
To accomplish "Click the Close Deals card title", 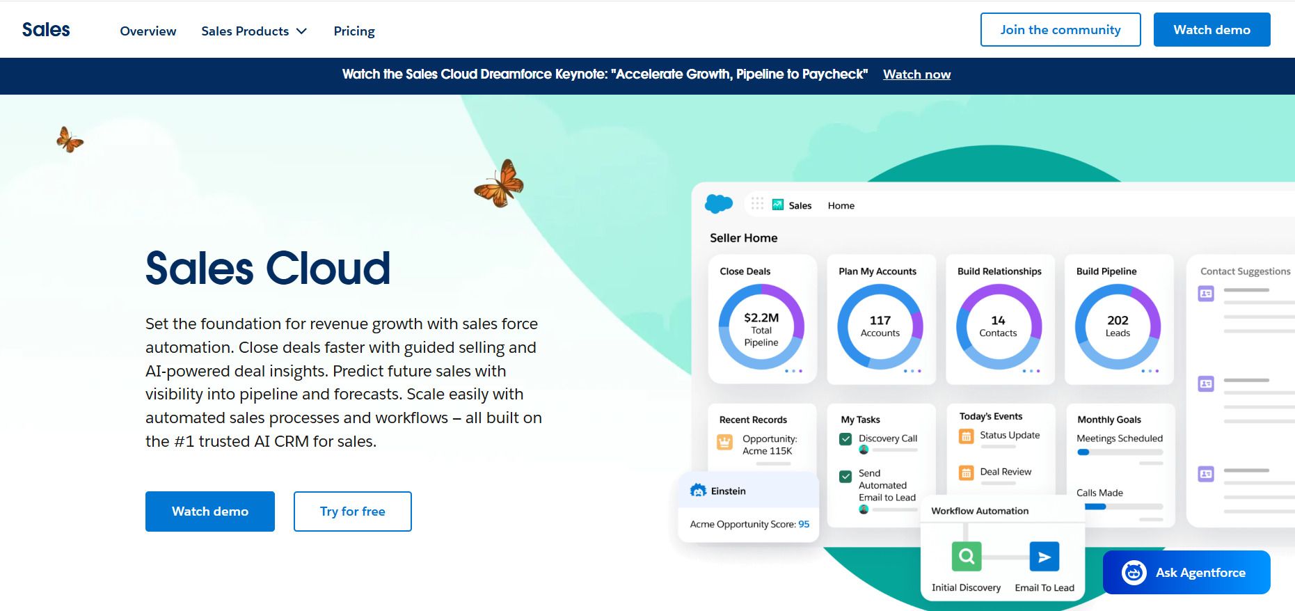I will pos(745,271).
